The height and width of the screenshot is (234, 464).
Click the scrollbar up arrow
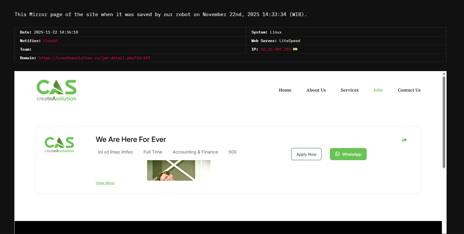[444, 74]
